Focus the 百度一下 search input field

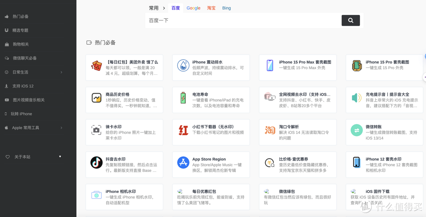(x=243, y=21)
